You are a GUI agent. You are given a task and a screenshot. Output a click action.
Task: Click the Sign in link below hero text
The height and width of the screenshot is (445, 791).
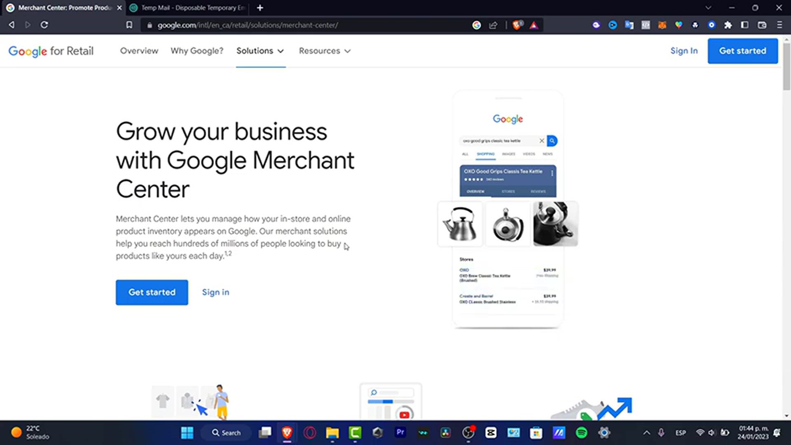pyautogui.click(x=215, y=292)
